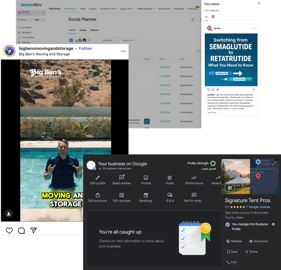Click bigbensmovingandstorage profile avatar

click(9, 51)
